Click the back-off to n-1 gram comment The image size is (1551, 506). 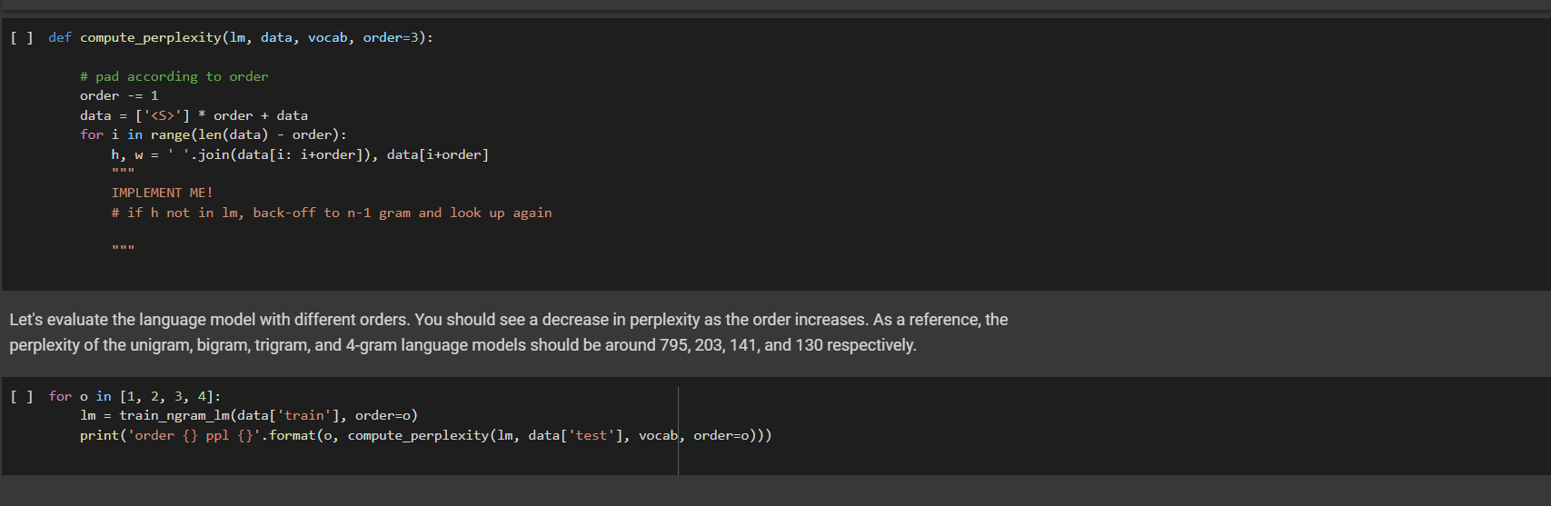pos(332,213)
